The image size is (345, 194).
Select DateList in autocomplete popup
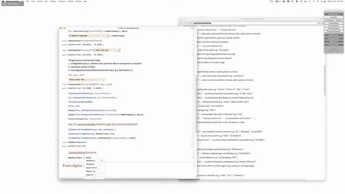point(90,175)
